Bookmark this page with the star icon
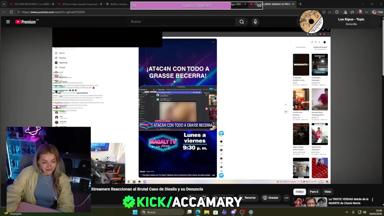The width and height of the screenshot is (384, 216). coord(329,12)
